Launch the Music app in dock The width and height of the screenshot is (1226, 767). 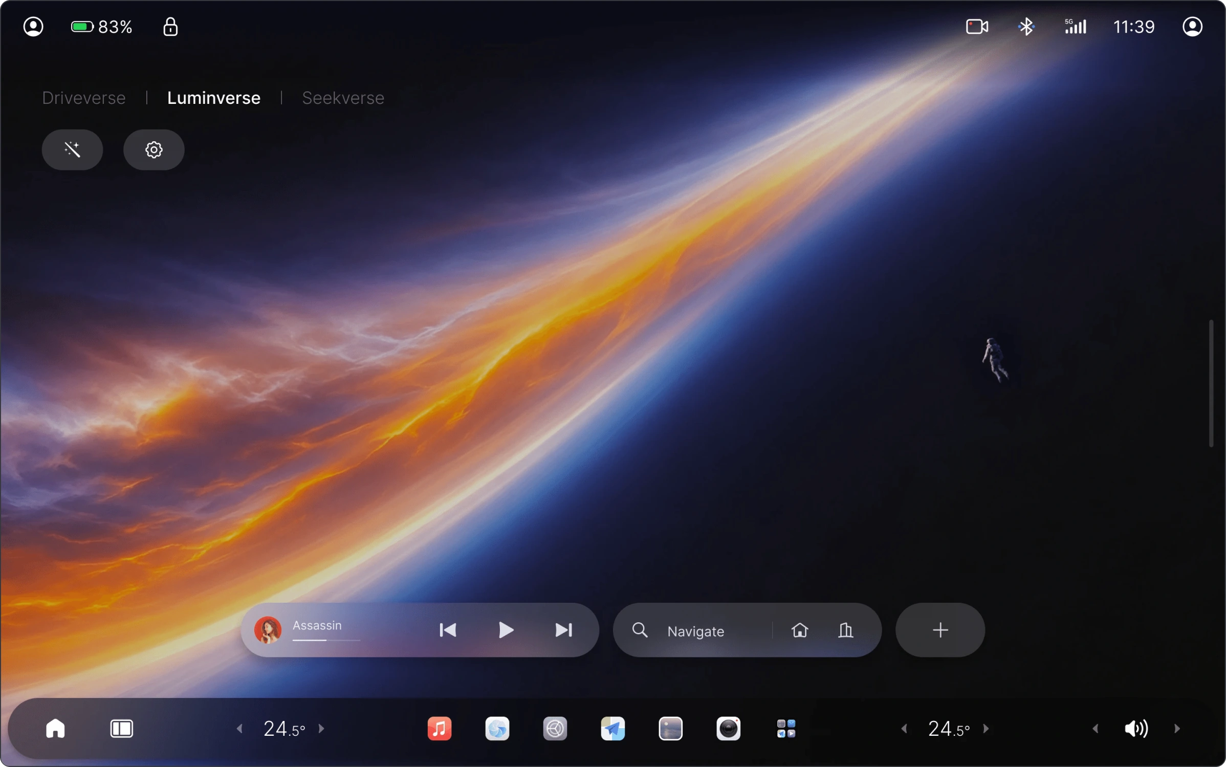[439, 728]
